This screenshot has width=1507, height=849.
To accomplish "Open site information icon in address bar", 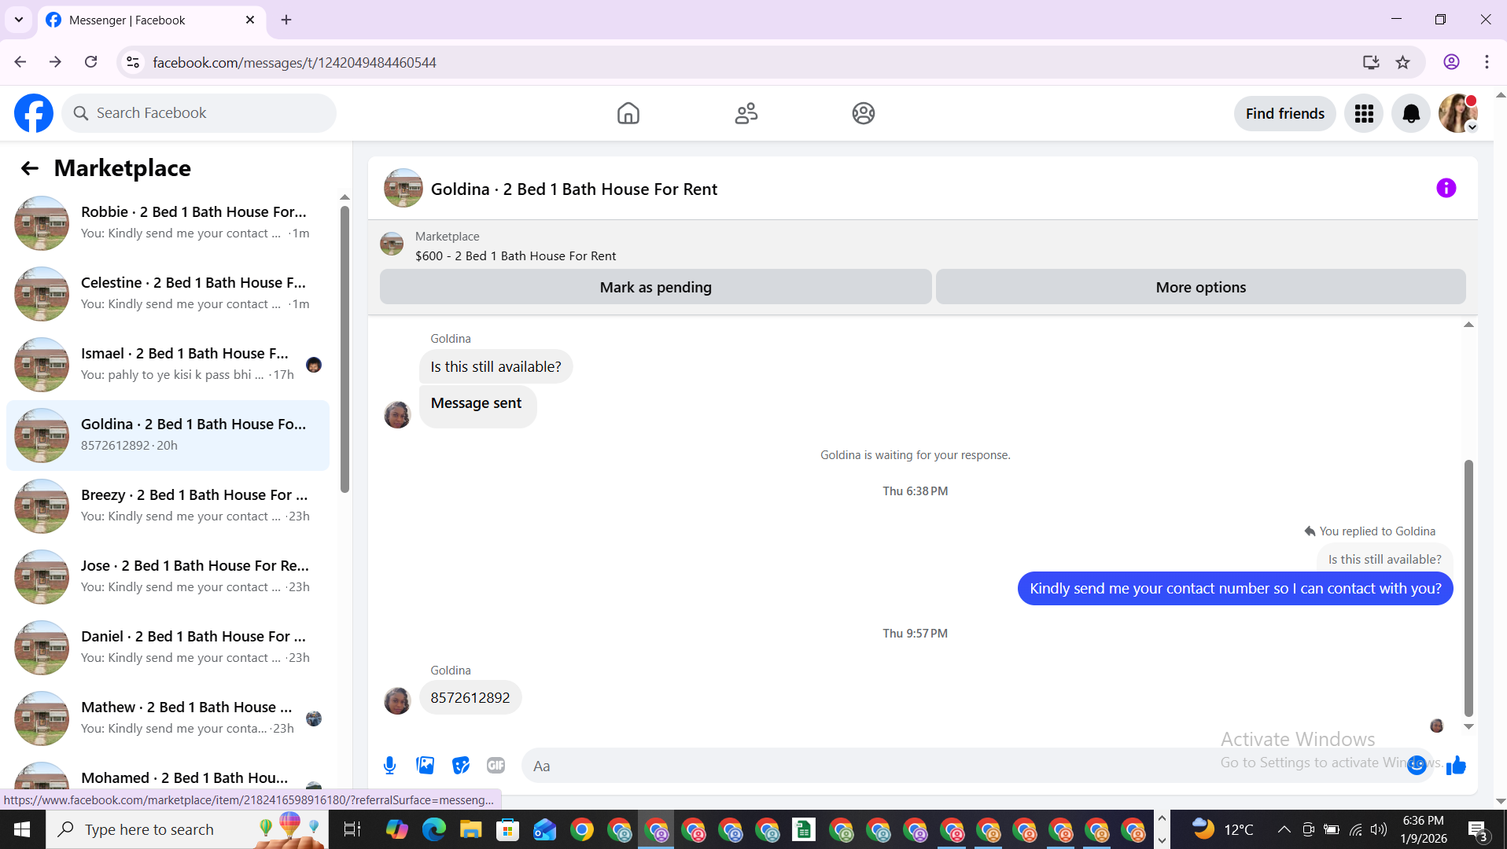I will point(133,62).
